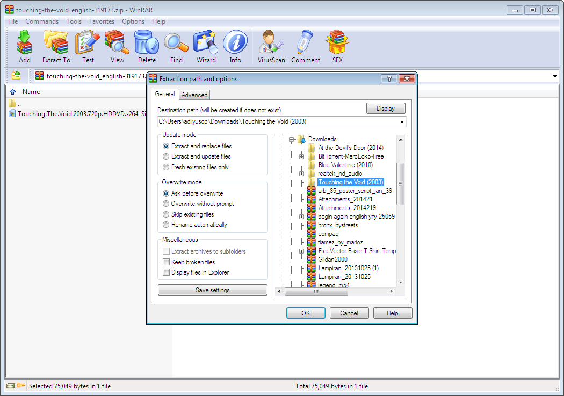Expand the begin-again-english-yify node
This screenshot has height=396, width=564.
point(301,217)
